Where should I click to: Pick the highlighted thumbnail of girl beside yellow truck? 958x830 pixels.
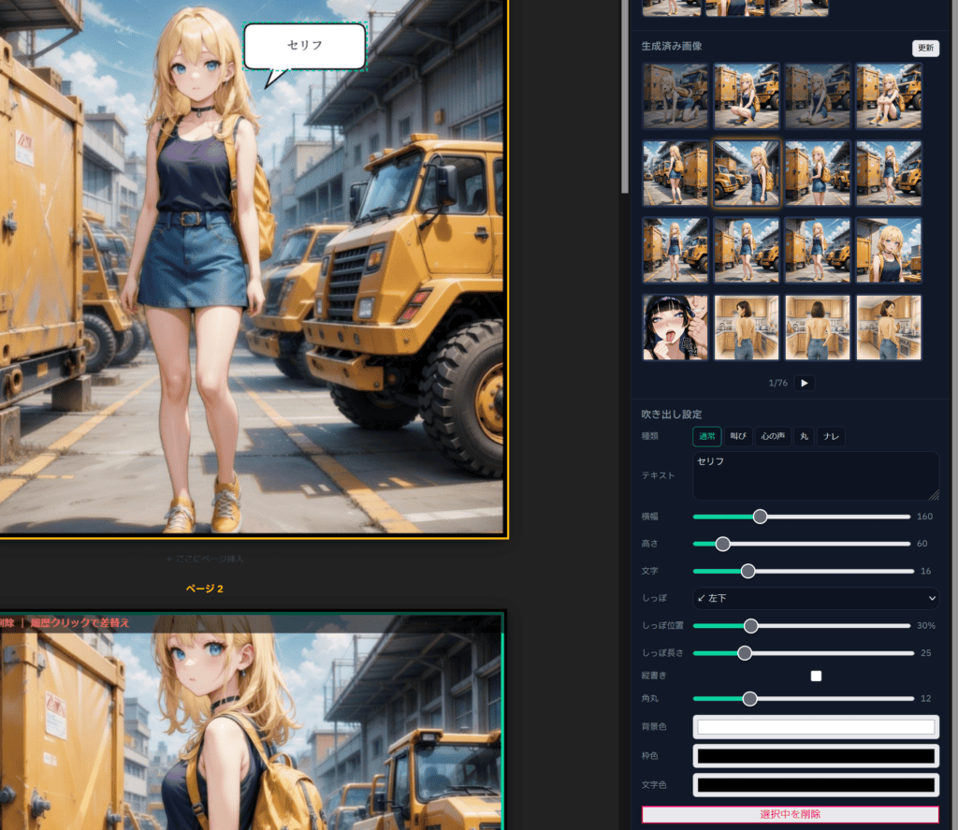(746, 173)
